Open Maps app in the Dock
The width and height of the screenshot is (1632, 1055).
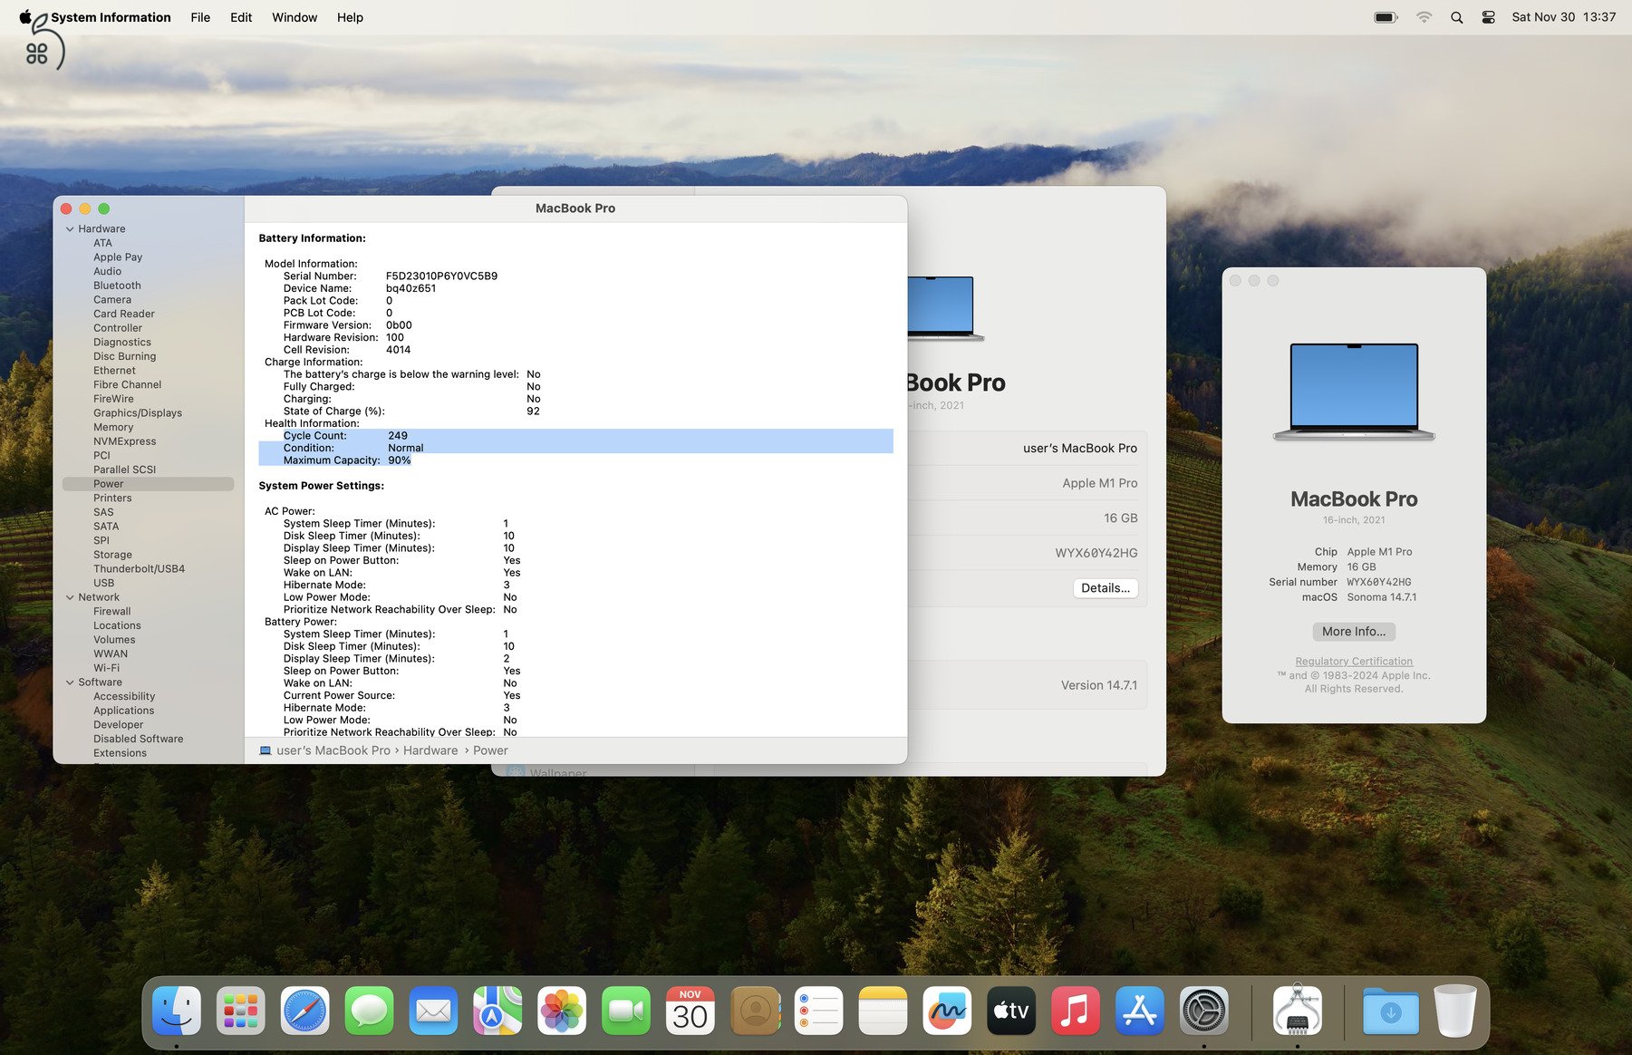tap(497, 1011)
